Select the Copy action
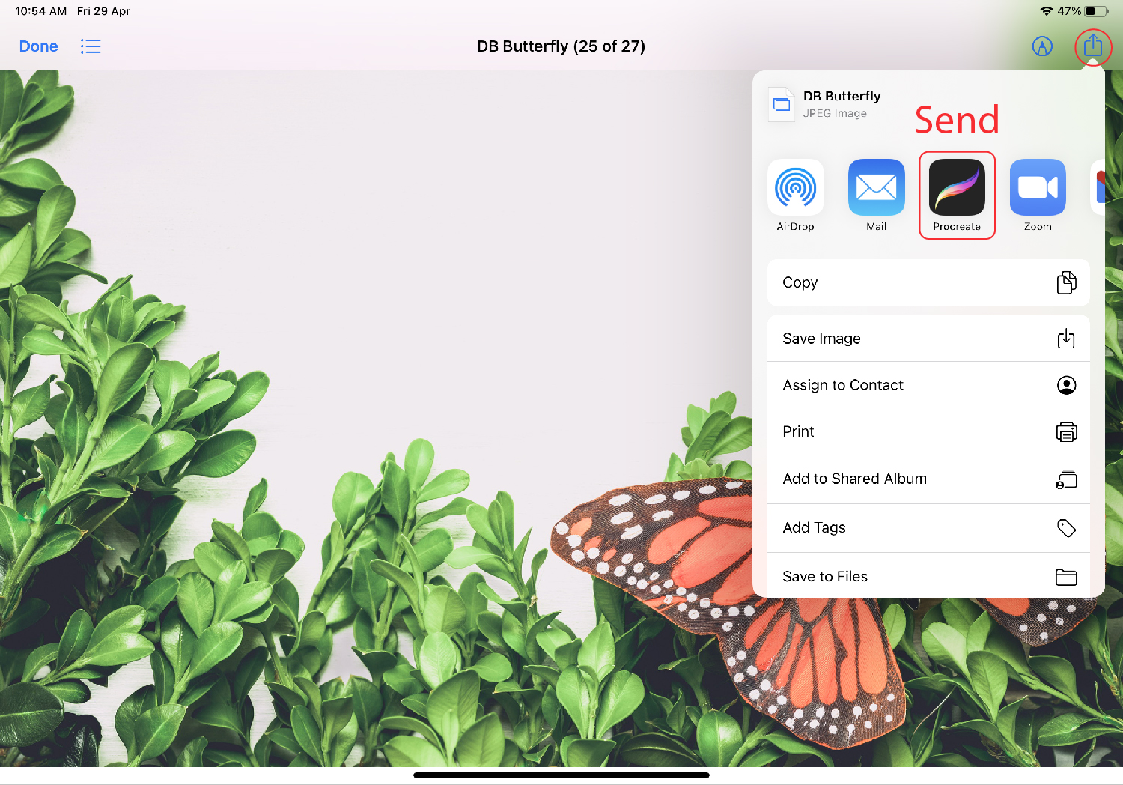 [800, 282]
